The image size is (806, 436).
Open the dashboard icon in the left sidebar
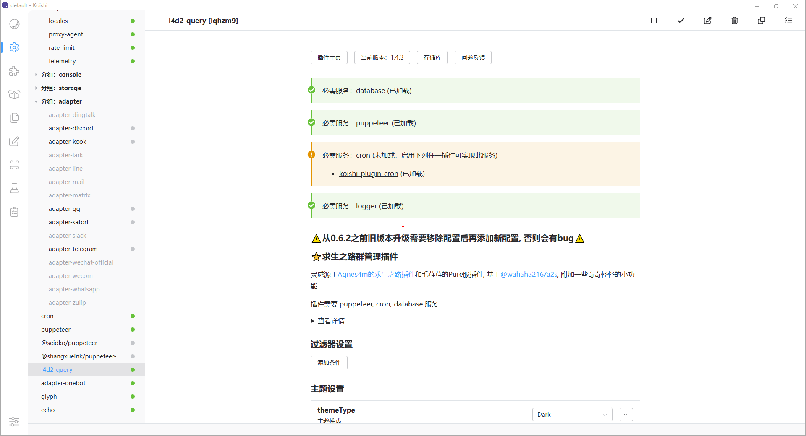(x=14, y=24)
